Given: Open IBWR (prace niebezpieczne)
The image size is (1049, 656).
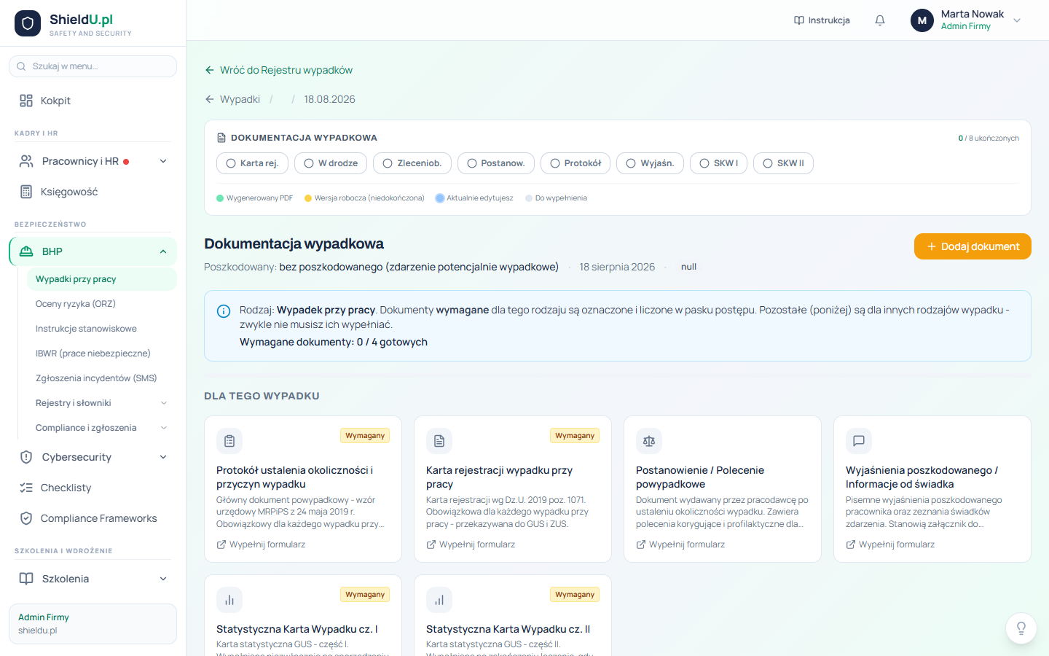Looking at the screenshot, I should 101,354.
